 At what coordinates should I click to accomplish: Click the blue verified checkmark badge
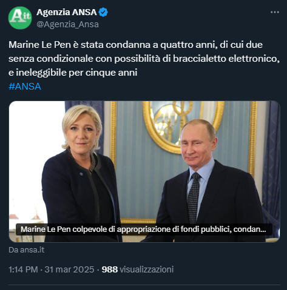coord(103,12)
